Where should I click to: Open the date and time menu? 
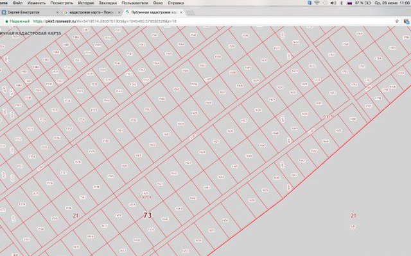(392, 3)
